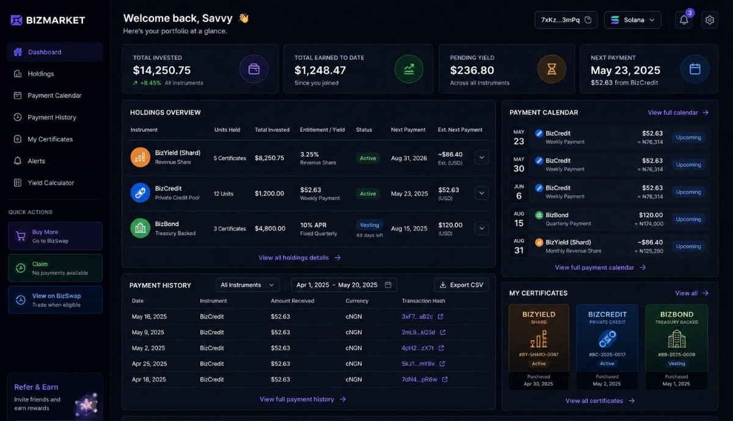Open the BizBond Treasury Backed certificate card
This screenshot has height=421, width=733.
[677, 347]
